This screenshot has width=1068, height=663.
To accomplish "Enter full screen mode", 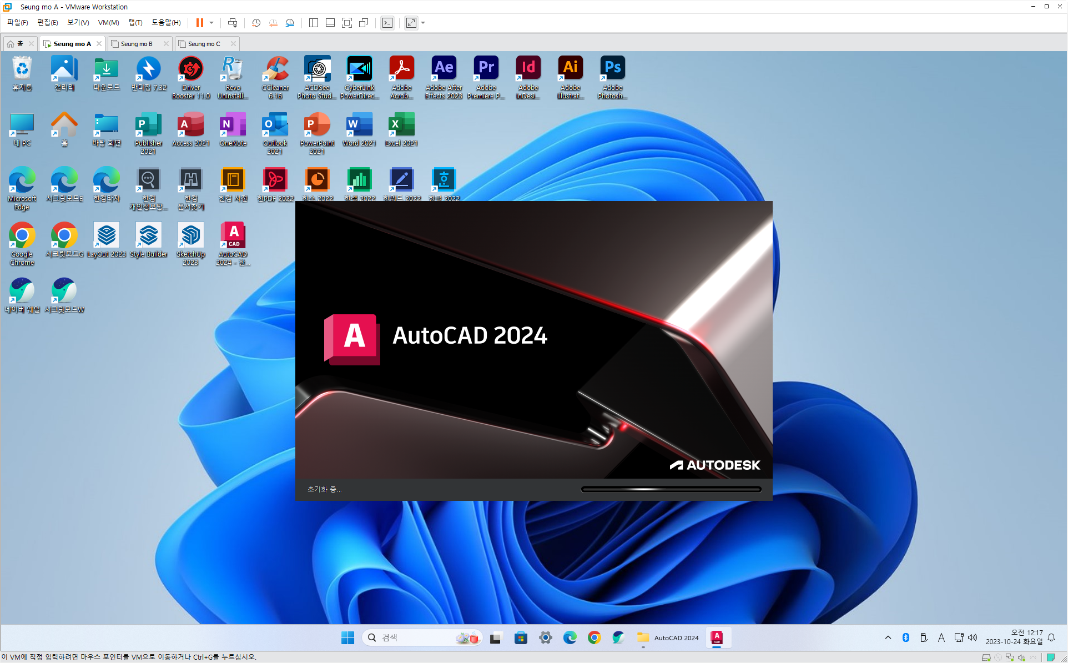I will point(347,23).
